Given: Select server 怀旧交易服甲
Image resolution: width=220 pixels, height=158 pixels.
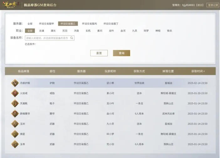Looking at the screenshot, I should click(x=46, y=24).
